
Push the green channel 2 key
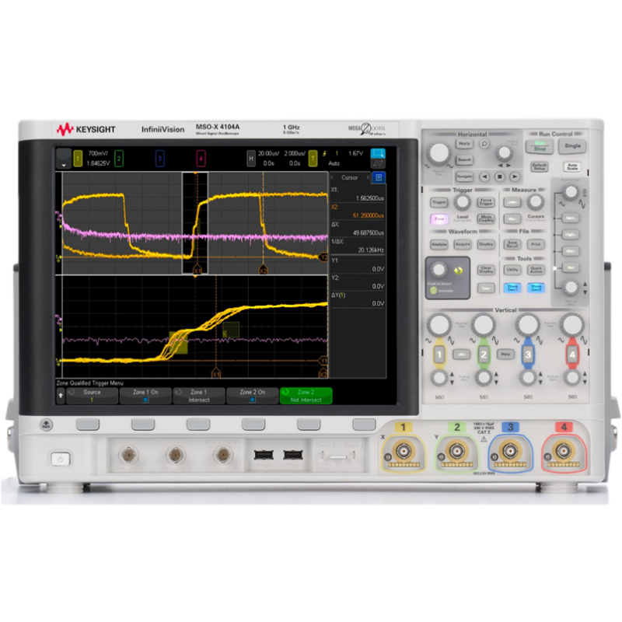484,355
